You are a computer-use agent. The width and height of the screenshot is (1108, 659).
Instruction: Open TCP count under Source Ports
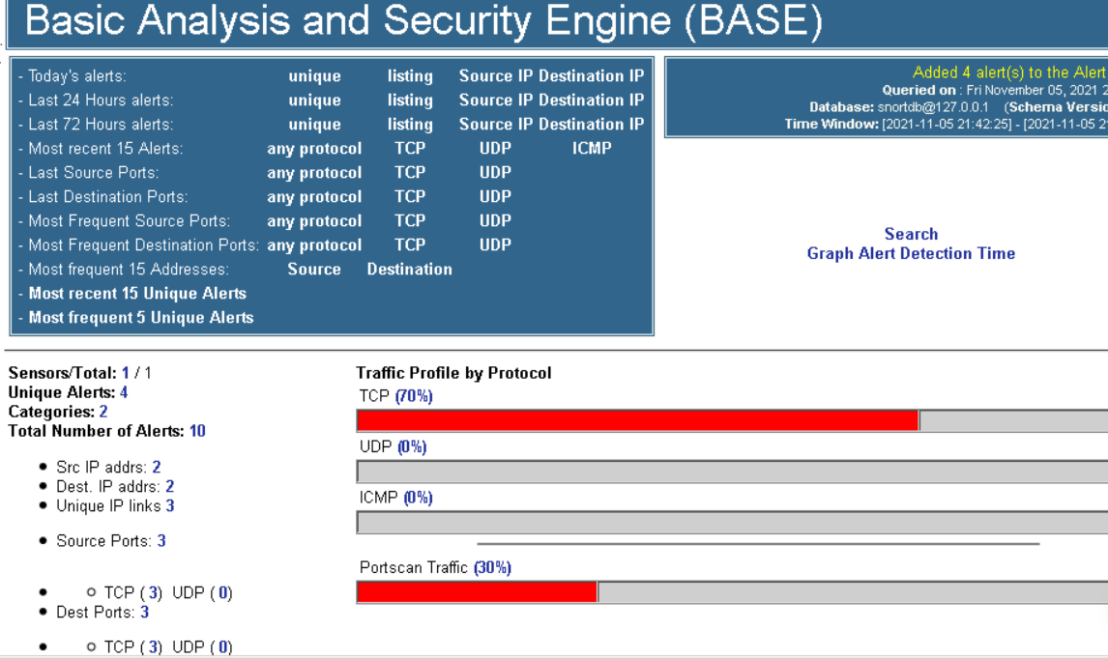(x=153, y=592)
